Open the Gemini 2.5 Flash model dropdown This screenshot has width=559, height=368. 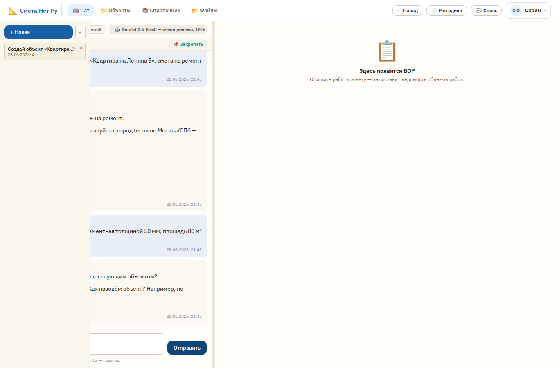point(158,29)
